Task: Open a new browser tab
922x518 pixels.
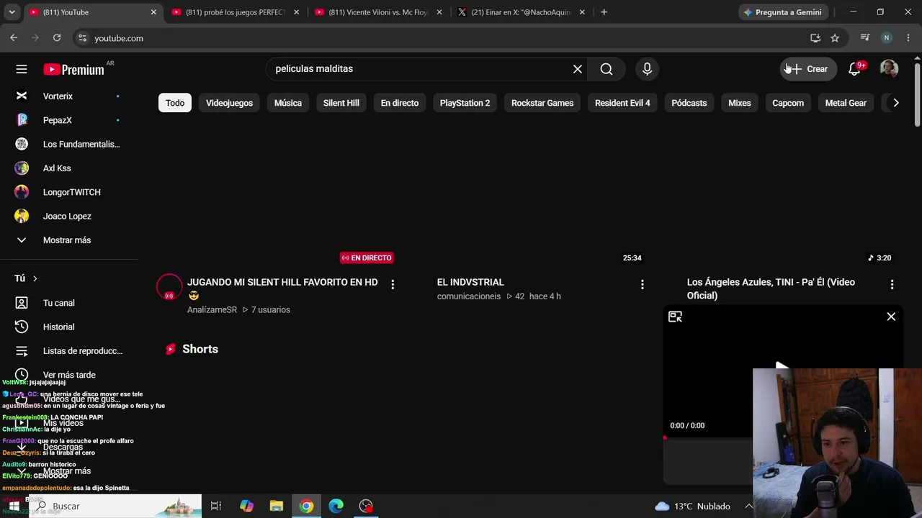Action: pyautogui.click(x=604, y=12)
